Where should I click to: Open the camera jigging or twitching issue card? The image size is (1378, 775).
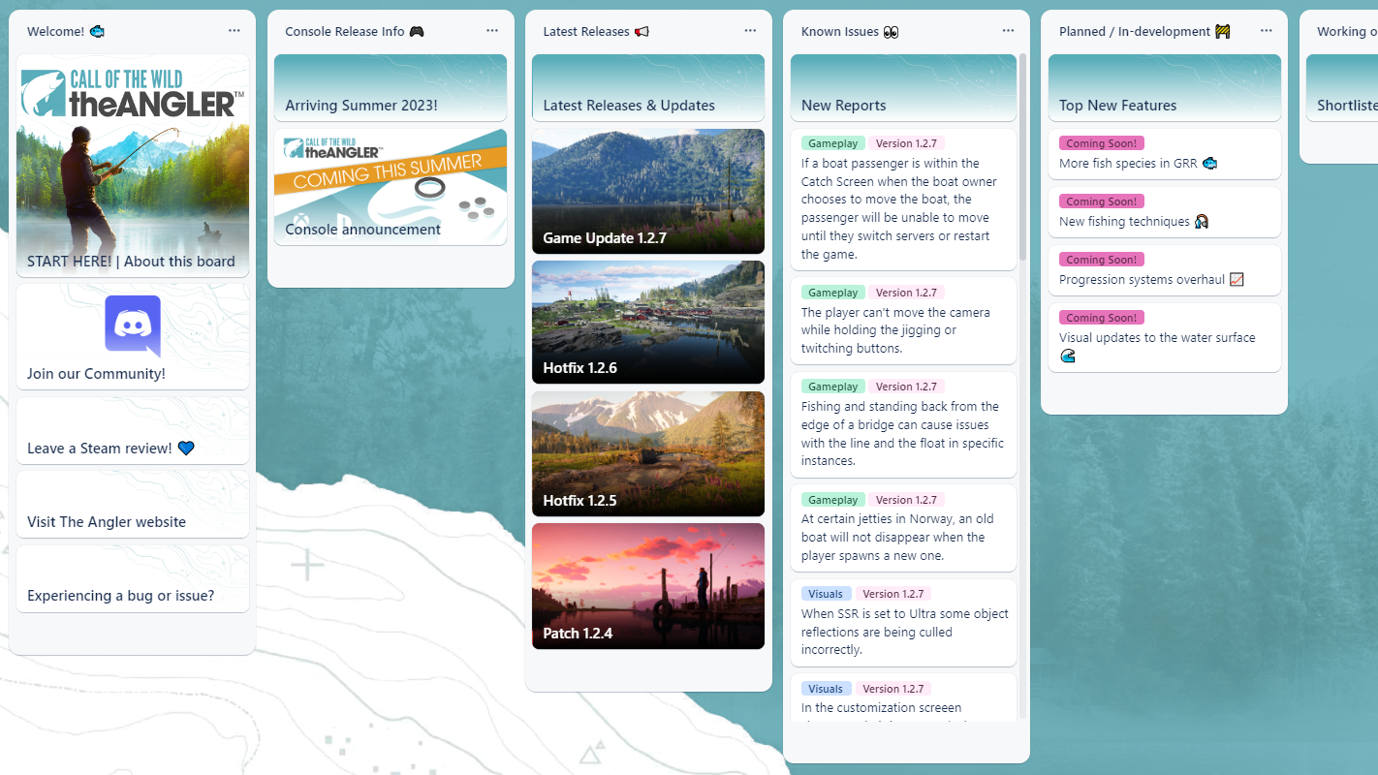point(903,321)
